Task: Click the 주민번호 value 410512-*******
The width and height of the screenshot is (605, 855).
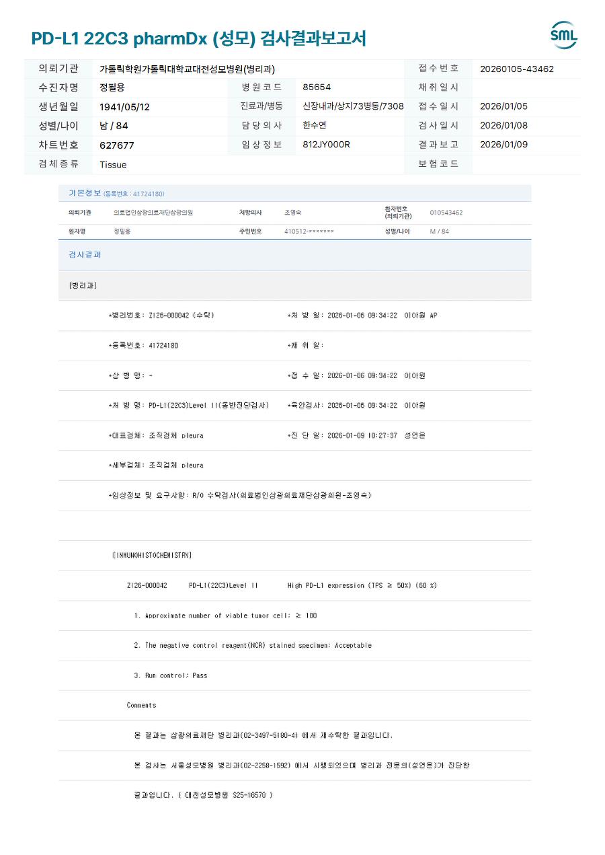Action: pos(309,231)
